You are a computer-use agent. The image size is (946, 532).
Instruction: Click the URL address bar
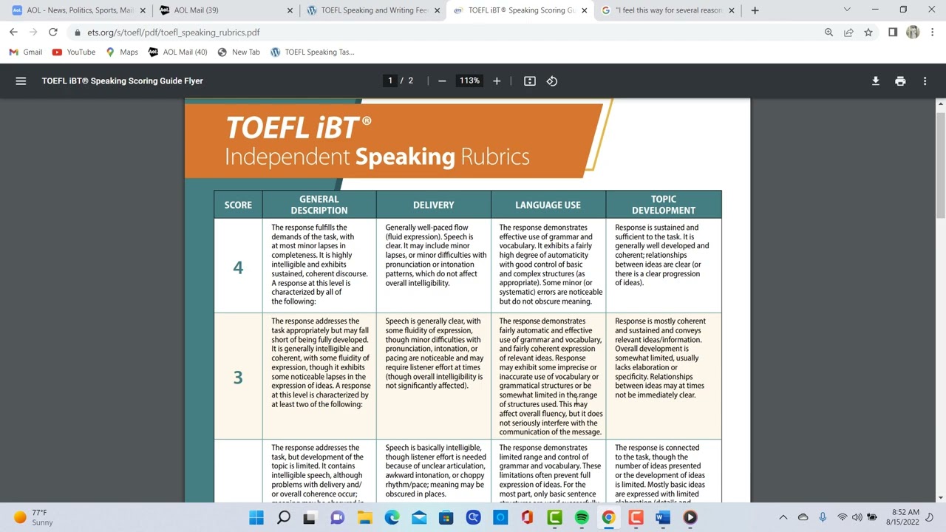(x=443, y=33)
